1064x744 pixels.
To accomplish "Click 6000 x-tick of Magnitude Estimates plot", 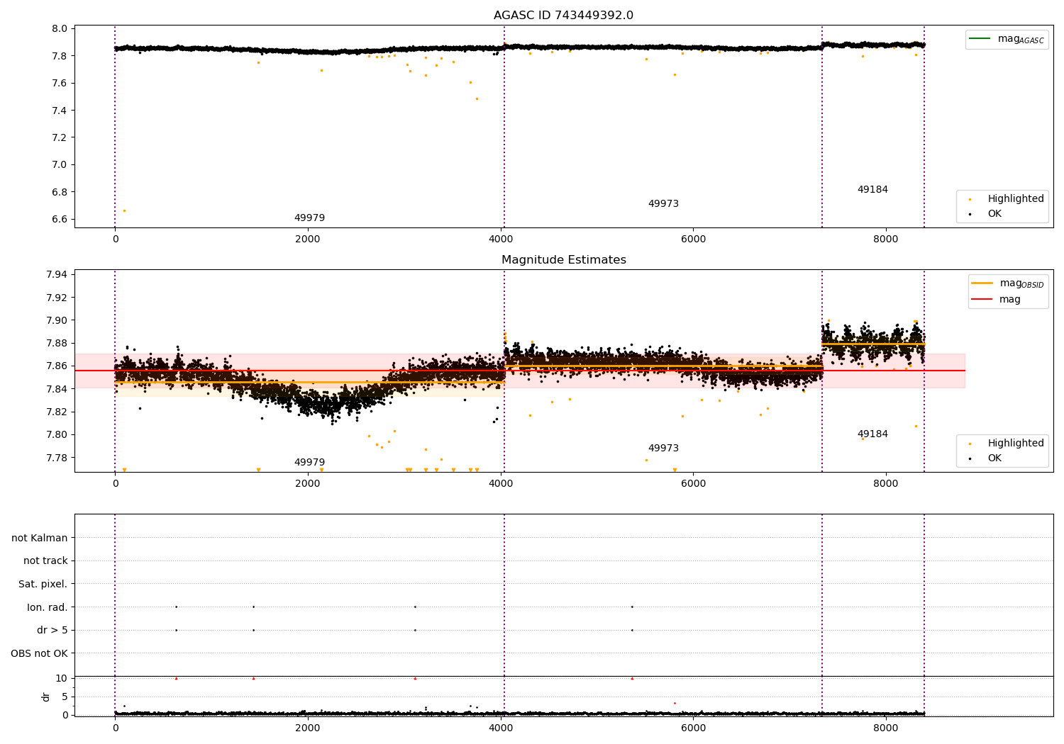I will point(693,483).
